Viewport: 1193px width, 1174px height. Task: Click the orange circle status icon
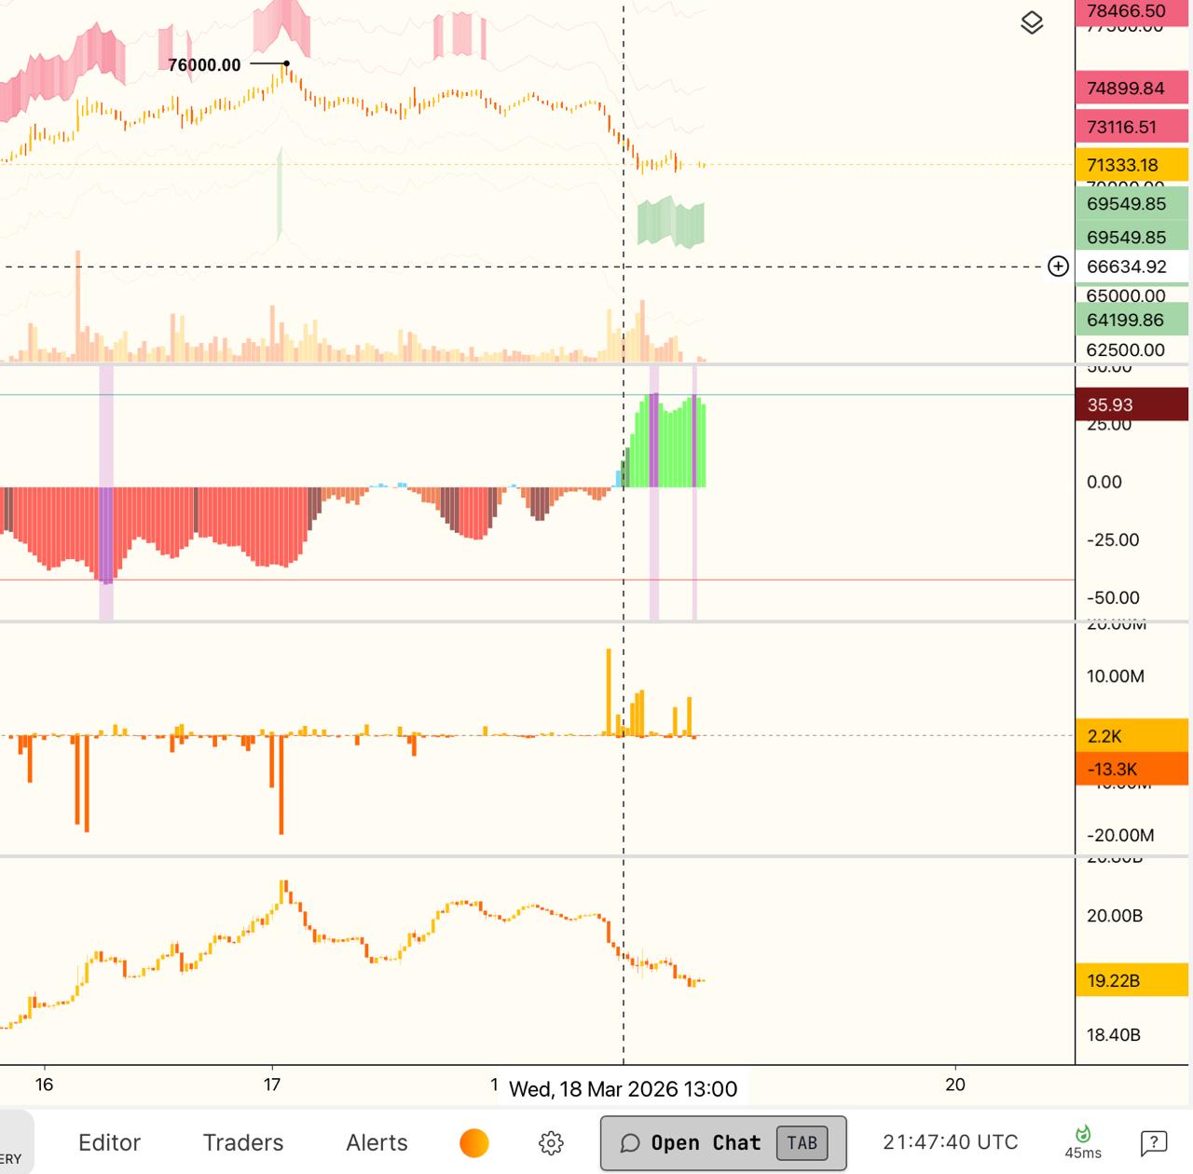pyautogui.click(x=473, y=1143)
